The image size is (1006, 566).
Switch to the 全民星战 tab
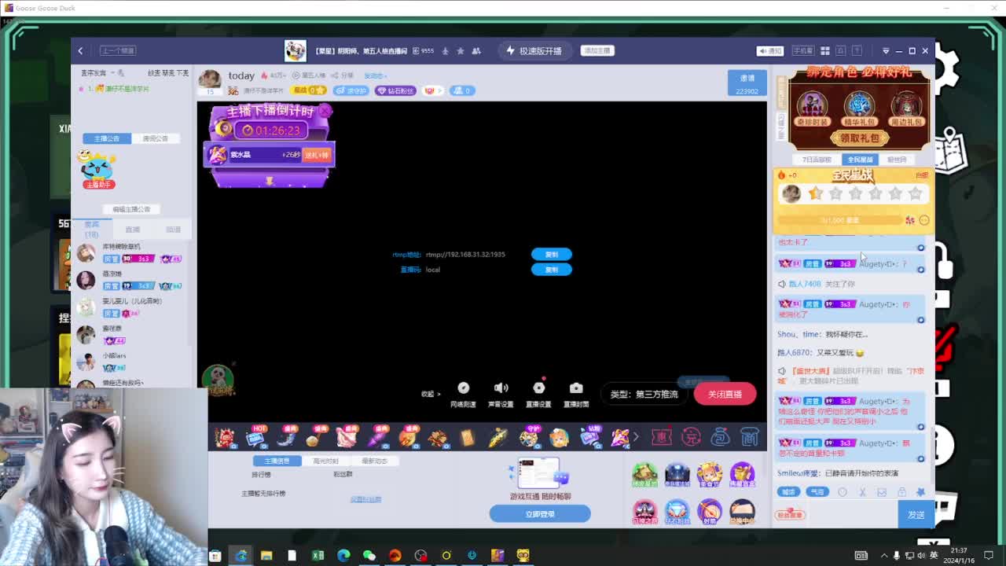(860, 160)
